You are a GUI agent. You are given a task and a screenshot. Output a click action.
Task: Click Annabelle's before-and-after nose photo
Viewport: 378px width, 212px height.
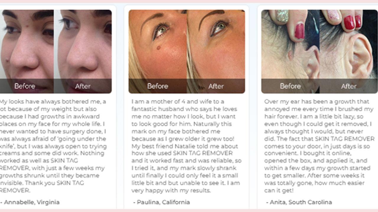click(56, 52)
